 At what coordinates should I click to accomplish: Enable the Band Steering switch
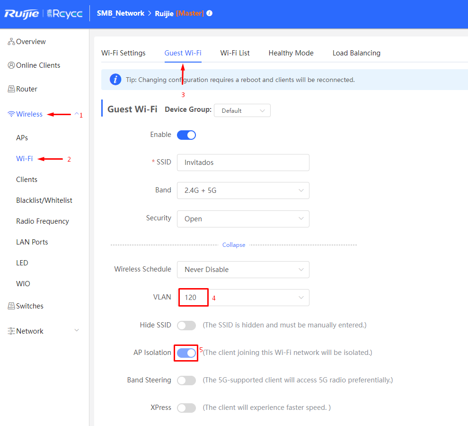coord(186,380)
